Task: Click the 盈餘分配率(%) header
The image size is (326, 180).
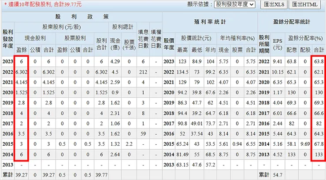Action: (x=305, y=38)
